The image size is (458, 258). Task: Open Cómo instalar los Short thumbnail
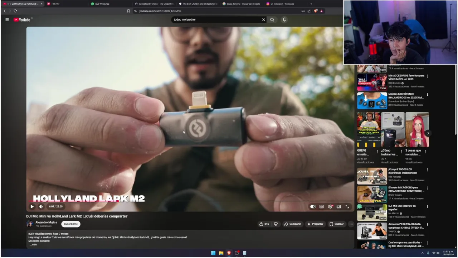pyautogui.click(x=393, y=129)
